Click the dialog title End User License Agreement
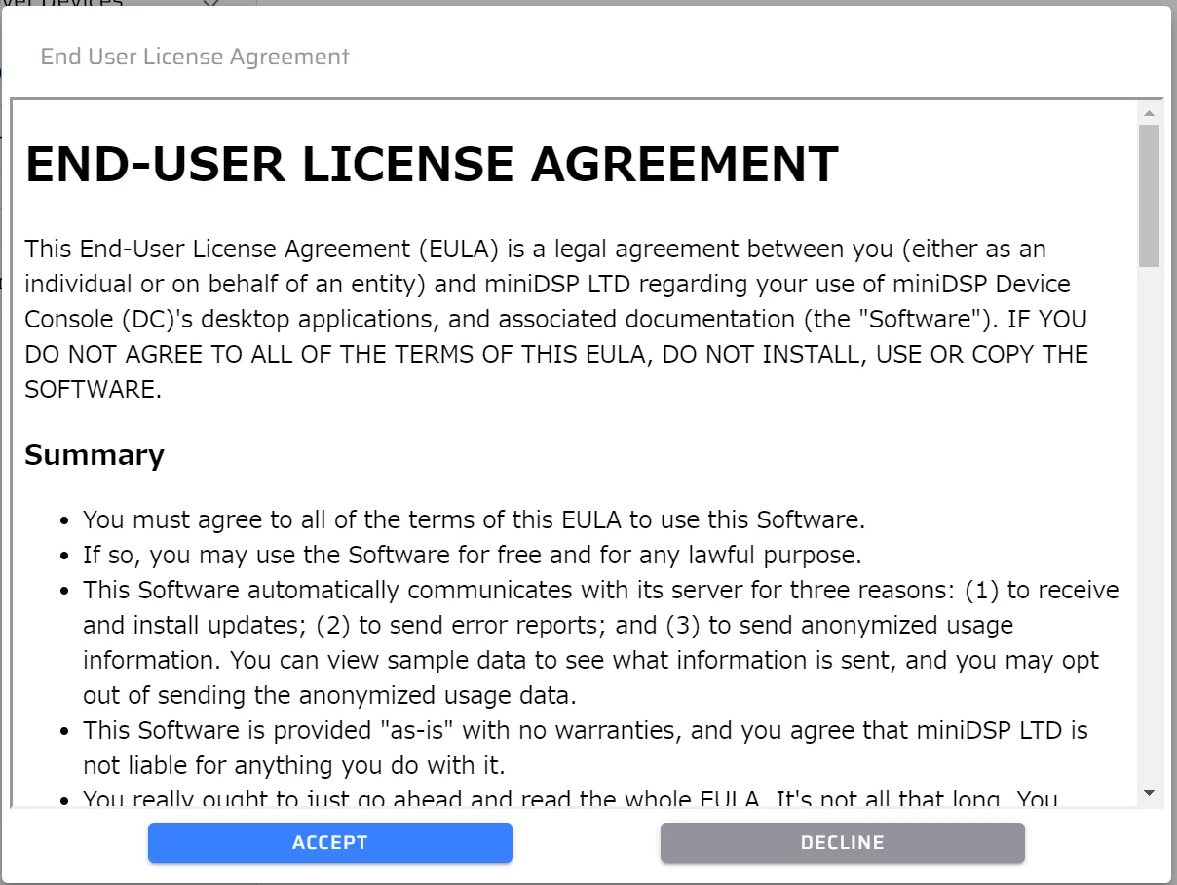The image size is (1177, 885). click(195, 57)
